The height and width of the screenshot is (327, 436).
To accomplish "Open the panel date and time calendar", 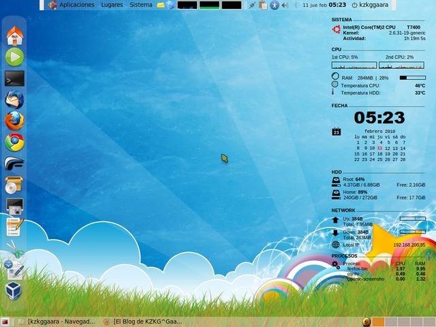I will [324, 5].
